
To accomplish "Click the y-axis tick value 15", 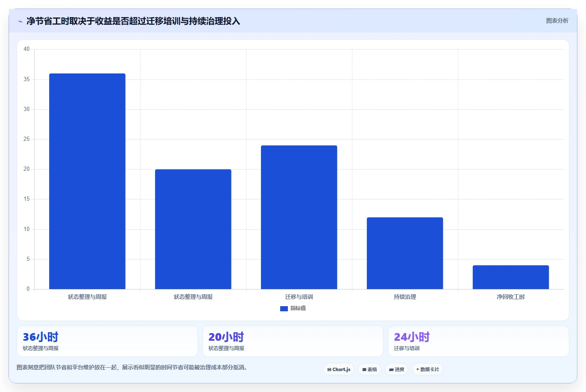I will (x=26, y=199).
